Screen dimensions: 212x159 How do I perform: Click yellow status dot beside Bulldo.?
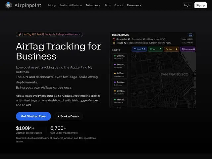click(115, 73)
